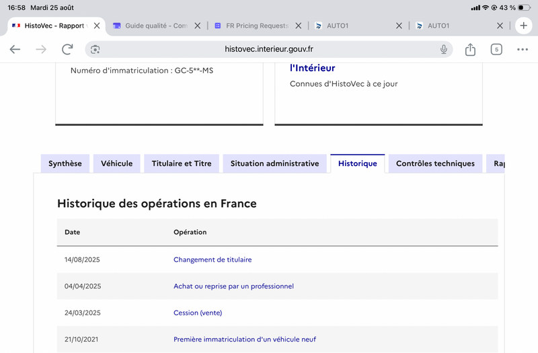The height and width of the screenshot is (353, 538).
Task: Open the three-dot browser menu
Action: pos(523,49)
